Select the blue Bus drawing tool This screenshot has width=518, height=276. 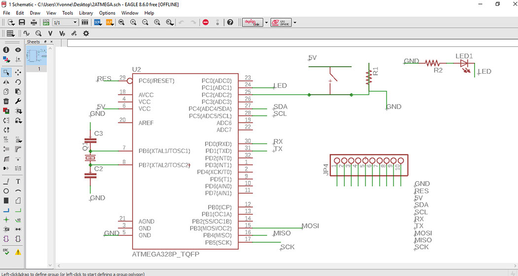[x=6, y=210]
